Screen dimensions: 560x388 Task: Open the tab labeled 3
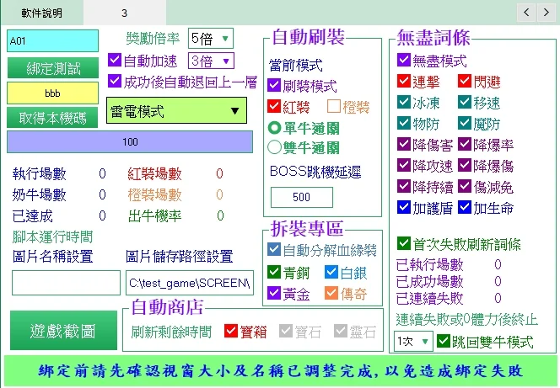(x=124, y=13)
